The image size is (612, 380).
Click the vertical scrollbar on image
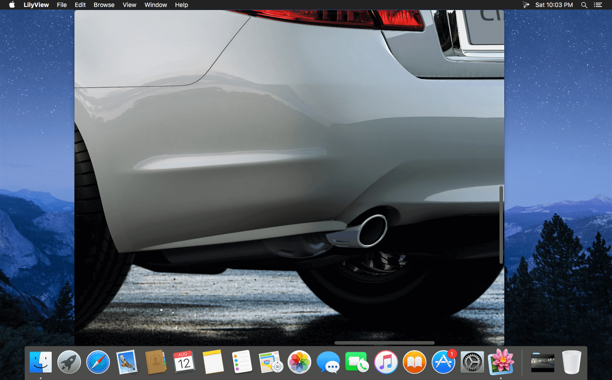coord(501,225)
